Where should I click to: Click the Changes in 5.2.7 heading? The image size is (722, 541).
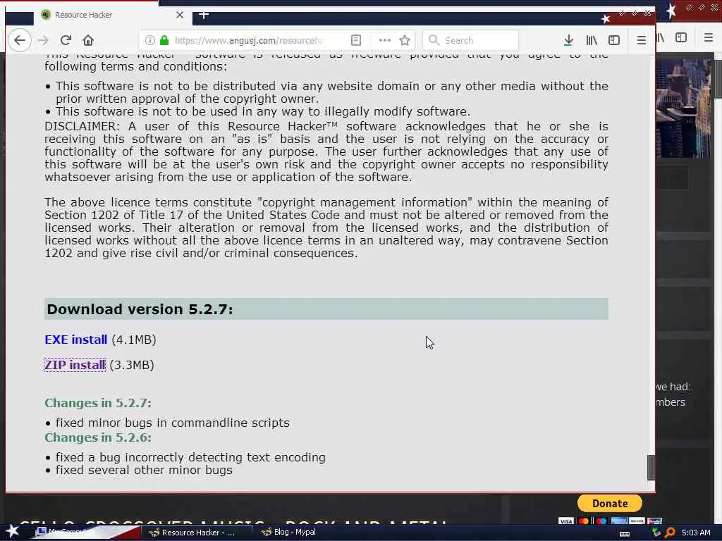tap(98, 403)
